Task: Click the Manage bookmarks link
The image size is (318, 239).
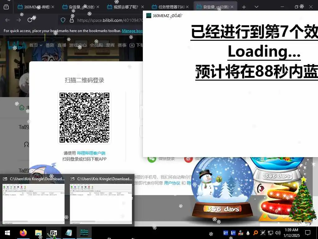Action: (x=132, y=31)
